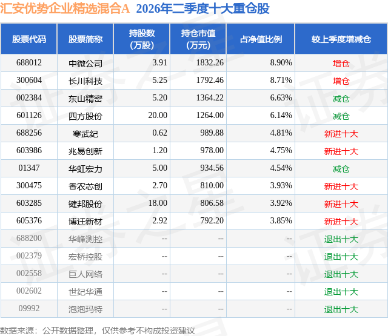Select stock code 01347

[x=29, y=168]
